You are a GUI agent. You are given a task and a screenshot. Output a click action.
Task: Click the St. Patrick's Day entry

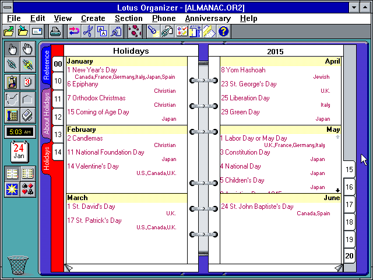(94, 220)
